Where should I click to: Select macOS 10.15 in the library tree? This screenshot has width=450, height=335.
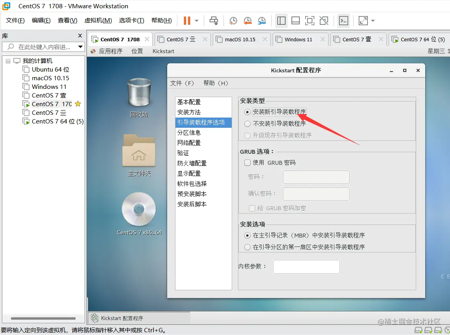click(x=46, y=78)
